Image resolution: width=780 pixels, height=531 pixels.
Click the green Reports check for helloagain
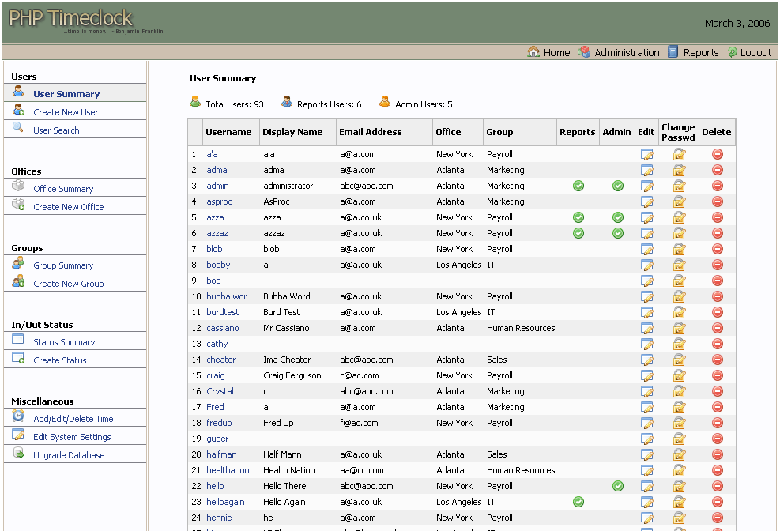coord(578,502)
